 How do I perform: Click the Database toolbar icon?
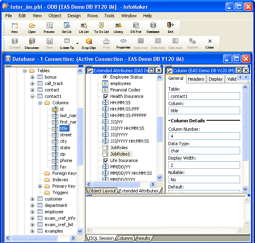153,28
